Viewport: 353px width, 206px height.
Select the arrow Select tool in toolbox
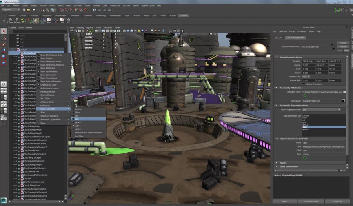(4, 31)
